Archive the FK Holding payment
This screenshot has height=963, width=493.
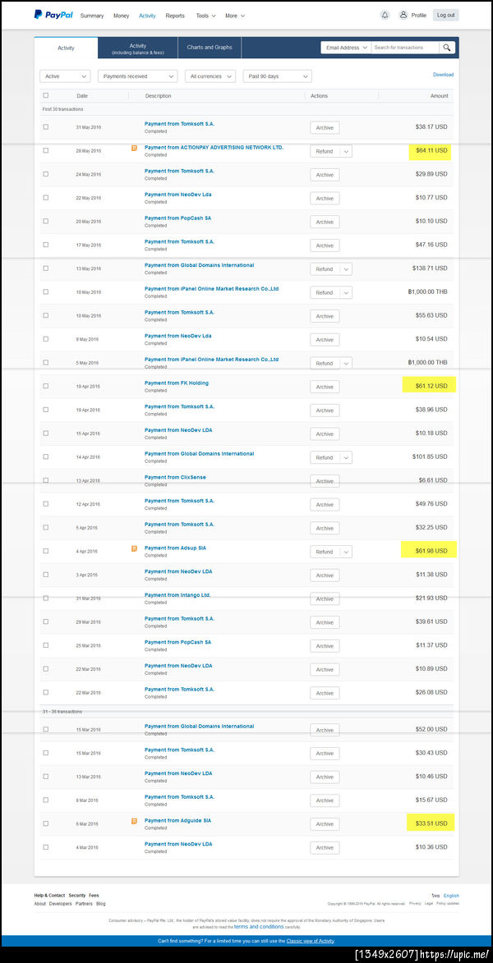coord(325,387)
